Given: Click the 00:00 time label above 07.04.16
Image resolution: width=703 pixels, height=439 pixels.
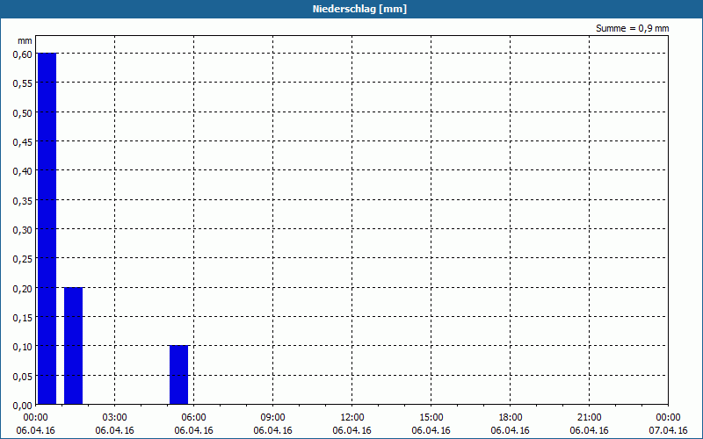Looking at the screenshot, I should coord(668,418).
